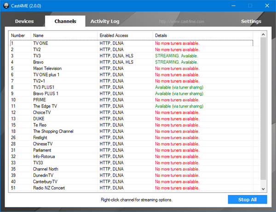This screenshot has height=212, width=276.
Task: Click Bravo's 'HTTP, DLNA, HLS' access cell
Action: click(x=116, y=62)
